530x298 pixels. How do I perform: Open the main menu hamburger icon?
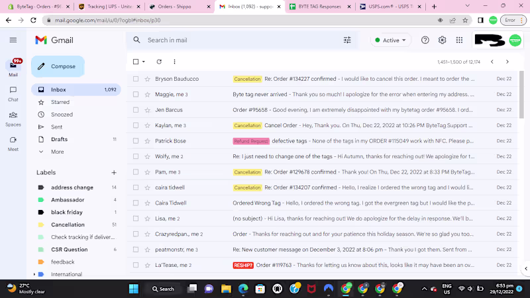coord(13,40)
